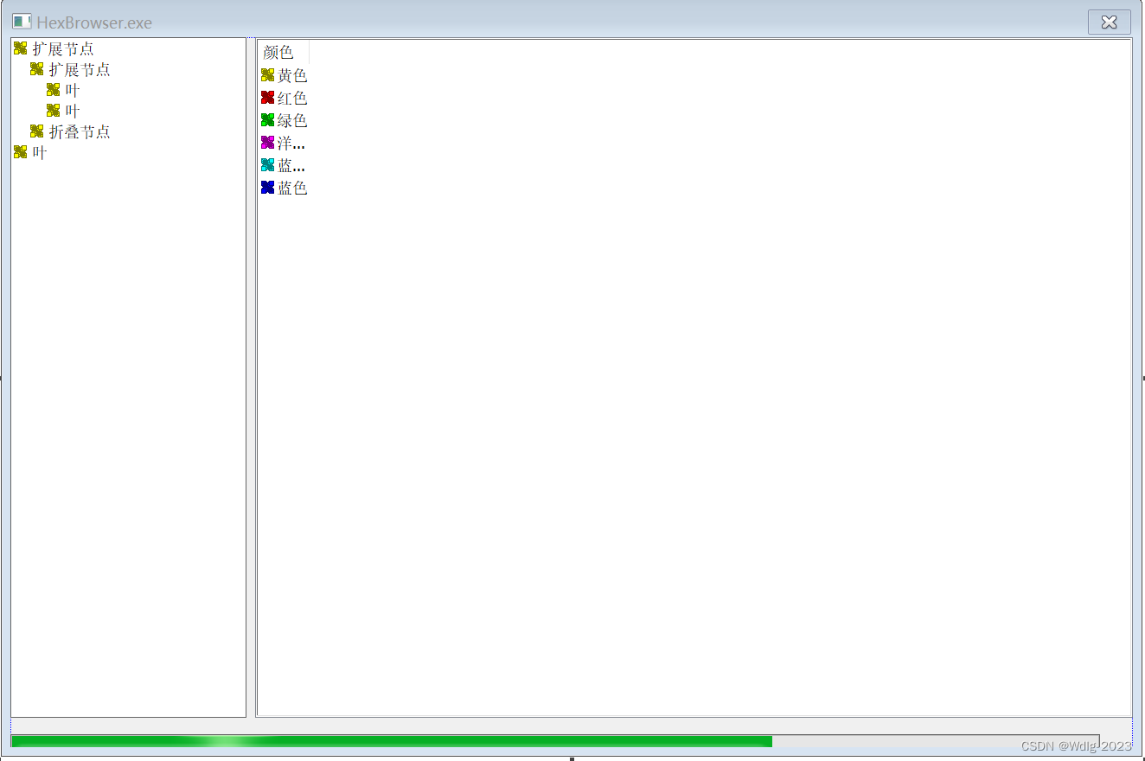Click the HexBrowser.exe title bar app icon
Screen dimensions: 1145x761
click(x=22, y=22)
